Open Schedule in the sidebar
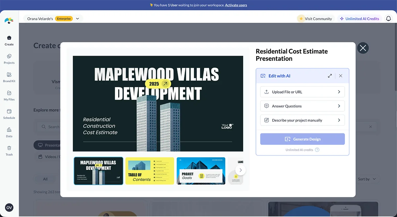Image resolution: width=397 pixels, height=217 pixels. click(x=9, y=114)
